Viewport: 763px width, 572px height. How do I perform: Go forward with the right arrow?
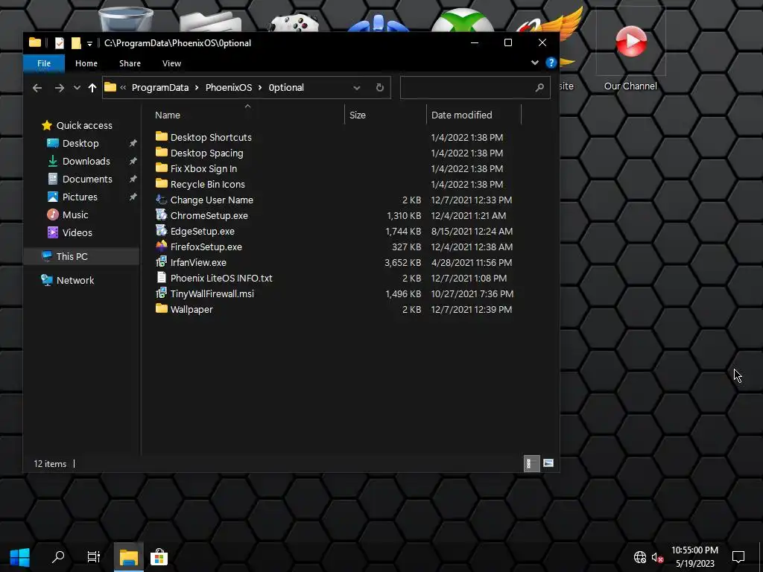coord(60,88)
